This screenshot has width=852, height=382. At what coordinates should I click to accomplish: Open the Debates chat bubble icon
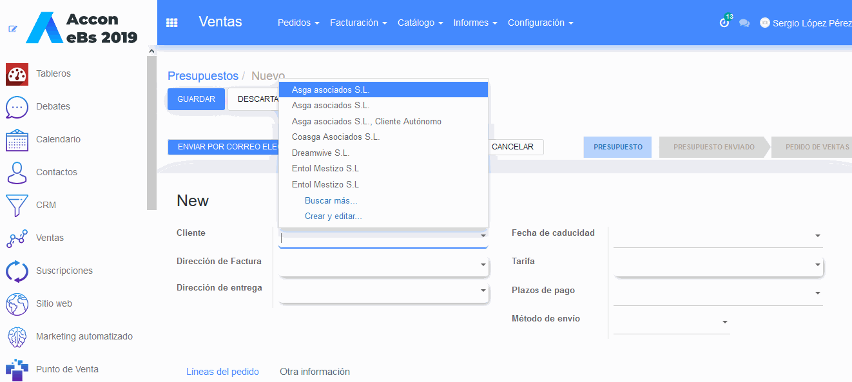click(17, 107)
